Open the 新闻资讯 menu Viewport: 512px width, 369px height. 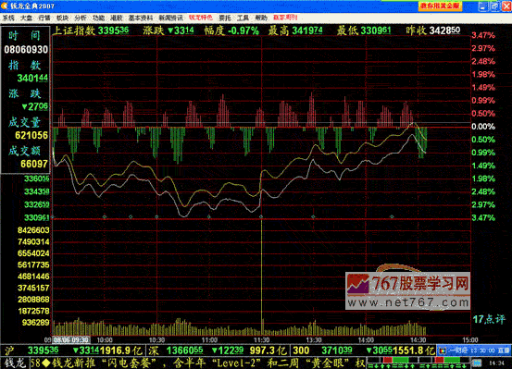point(170,18)
